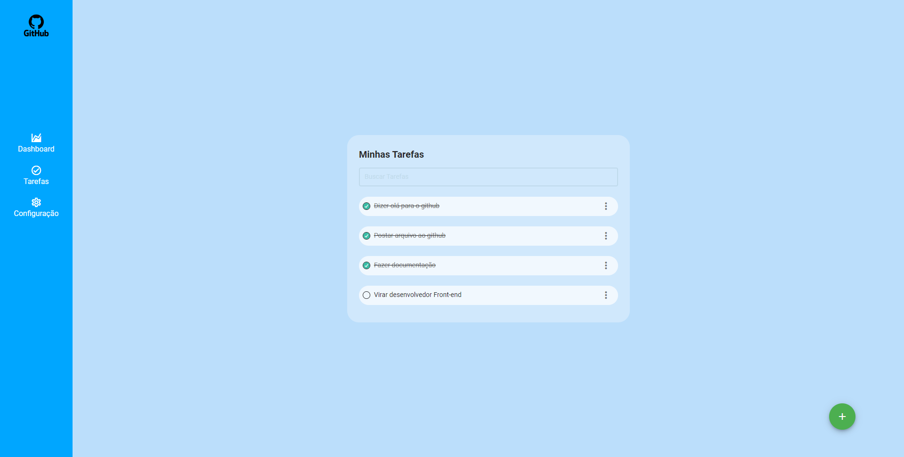Mark 'Virar desenvolvedor Front-end' as complete
904x457 pixels.
pos(366,295)
